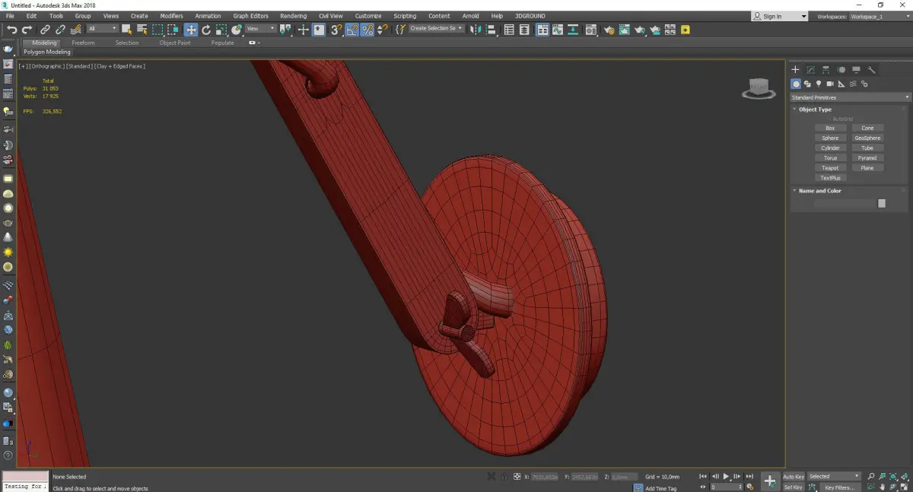
Task: Open the Rendering menu
Action: click(293, 16)
